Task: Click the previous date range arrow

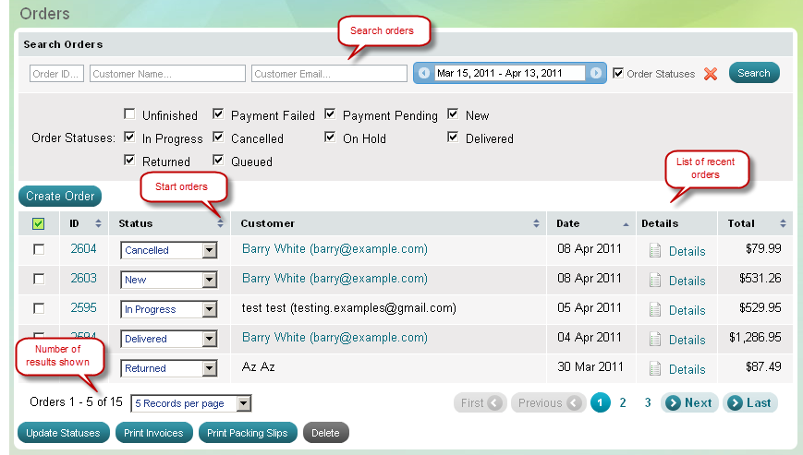Action: pos(424,73)
